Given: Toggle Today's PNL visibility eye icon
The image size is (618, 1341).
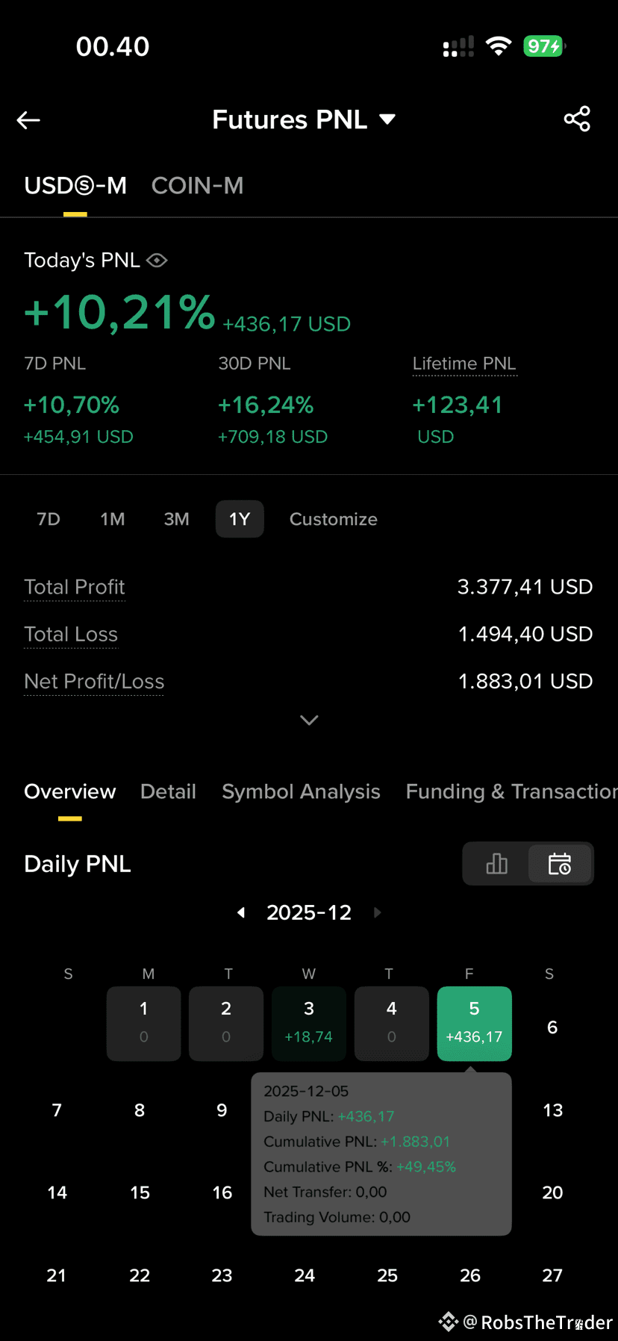Looking at the screenshot, I should [x=157, y=260].
